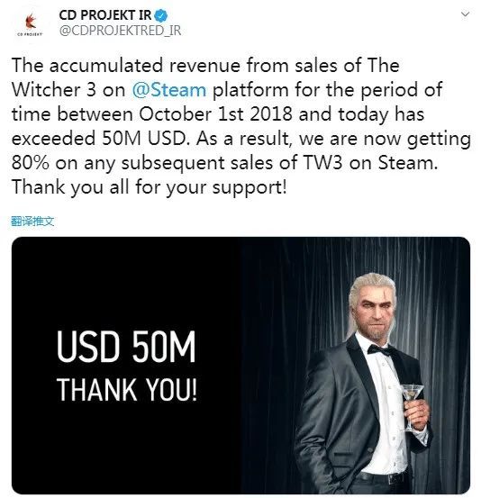481x498 pixels.
Task: Open the CD Projekt profile avatar
Action: [30, 23]
